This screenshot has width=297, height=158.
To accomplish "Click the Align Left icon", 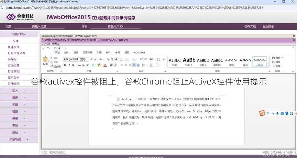I will click(122, 65).
